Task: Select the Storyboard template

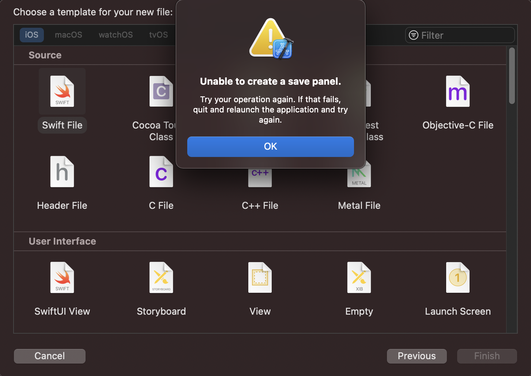Action: (x=161, y=288)
